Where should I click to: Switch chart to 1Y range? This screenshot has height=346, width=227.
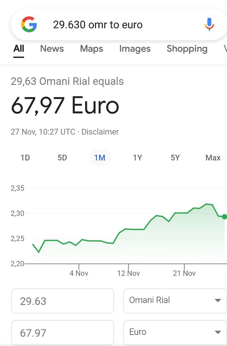(x=137, y=158)
